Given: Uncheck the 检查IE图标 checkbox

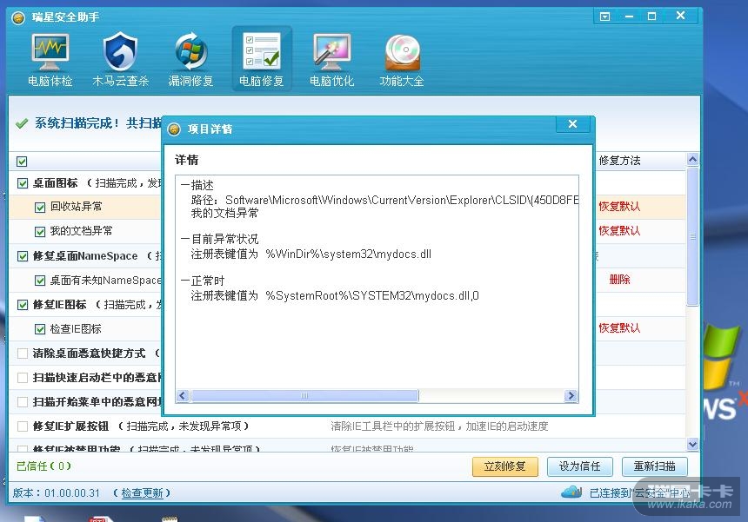Looking at the screenshot, I should [40, 329].
